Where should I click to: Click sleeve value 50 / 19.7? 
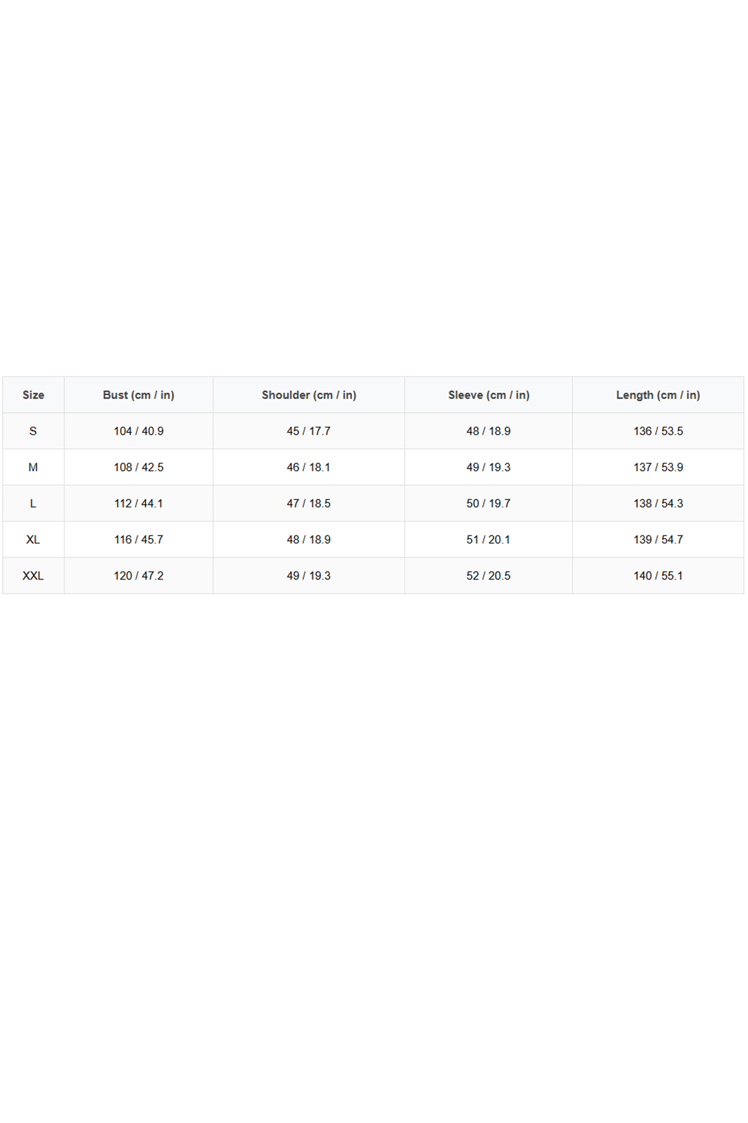[488, 504]
